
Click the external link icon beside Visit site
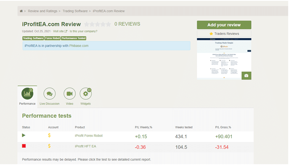coord(66,31)
